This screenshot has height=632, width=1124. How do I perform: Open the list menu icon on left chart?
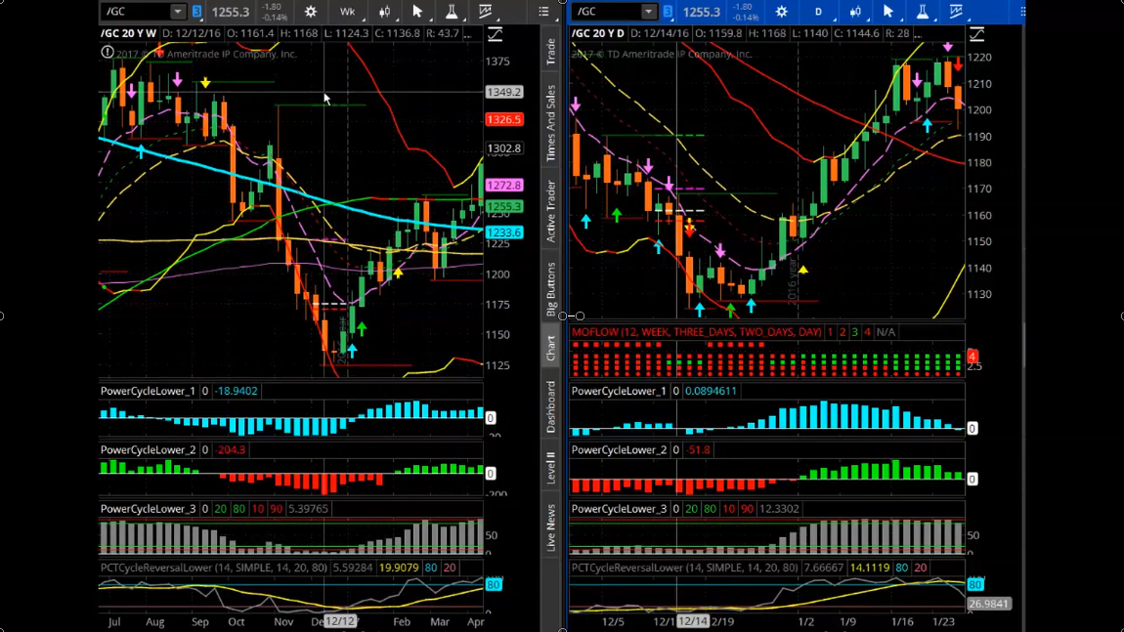click(543, 12)
